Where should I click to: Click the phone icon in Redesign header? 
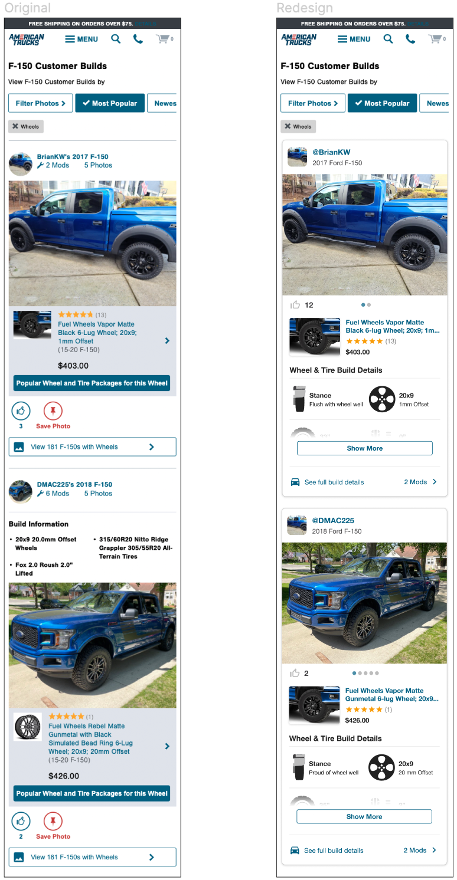pos(410,39)
